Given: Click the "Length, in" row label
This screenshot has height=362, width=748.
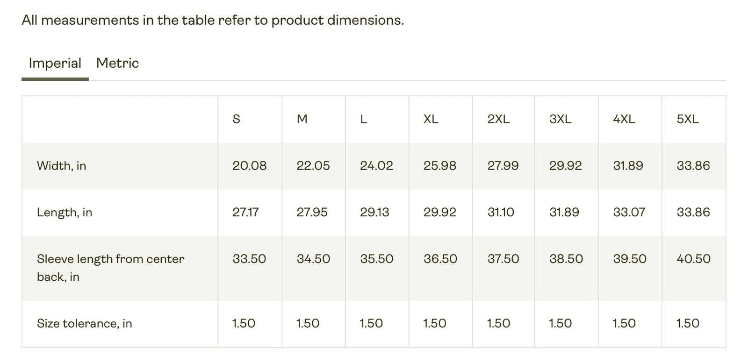Looking at the screenshot, I should pos(65,213).
